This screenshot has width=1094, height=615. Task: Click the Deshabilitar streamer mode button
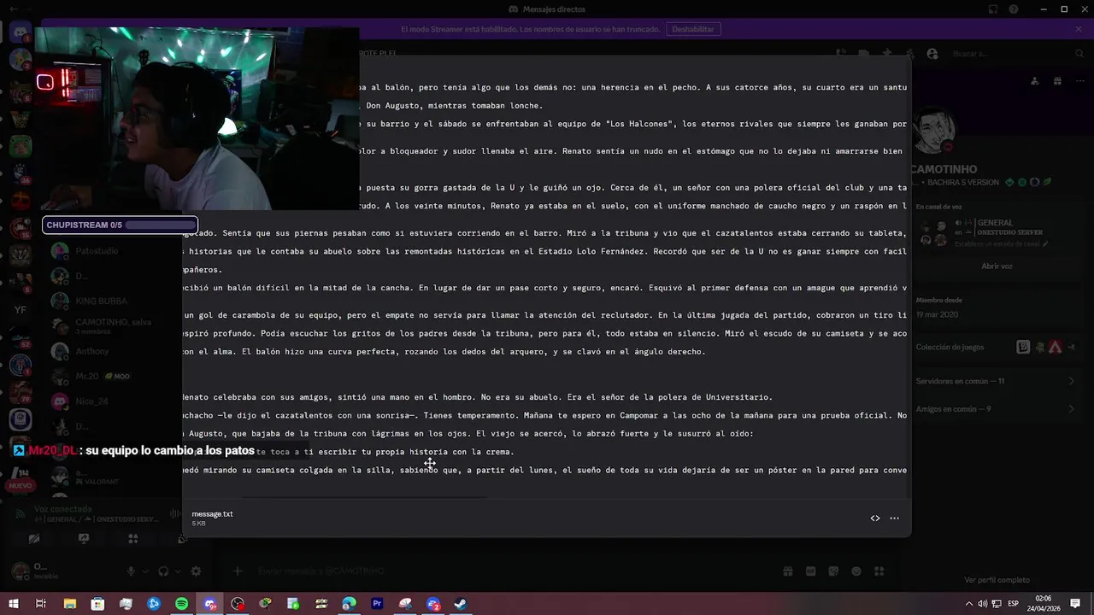click(x=692, y=29)
